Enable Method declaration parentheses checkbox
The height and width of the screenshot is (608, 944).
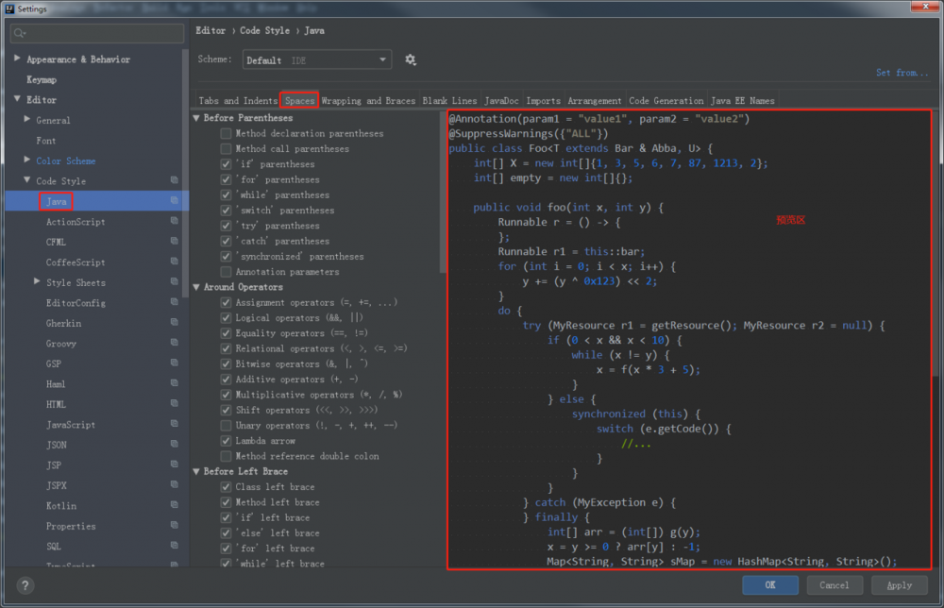(x=226, y=134)
